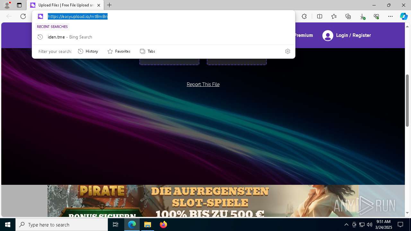
Task: Filter search by History
Action: 88,51
